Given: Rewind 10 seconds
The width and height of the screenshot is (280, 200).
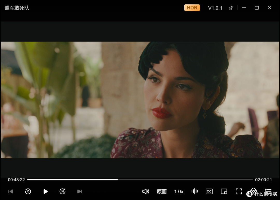Looking at the screenshot, I should click(28, 191).
